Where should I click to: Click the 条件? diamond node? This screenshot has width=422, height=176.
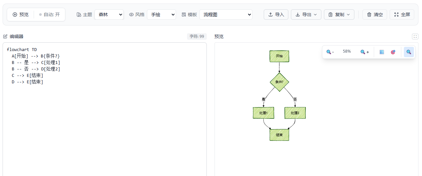tap(279, 82)
